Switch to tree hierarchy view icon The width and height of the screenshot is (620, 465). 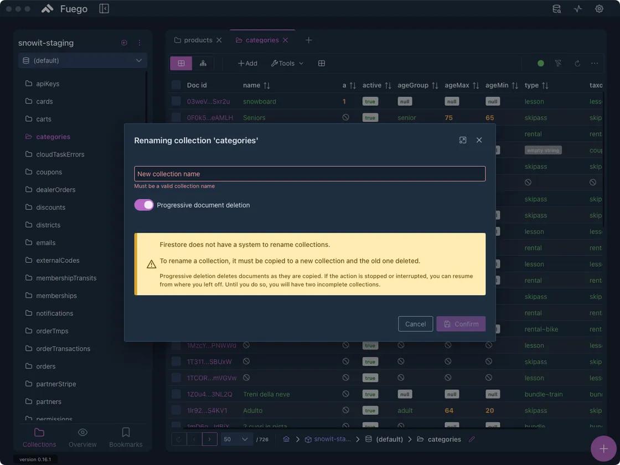(203, 63)
